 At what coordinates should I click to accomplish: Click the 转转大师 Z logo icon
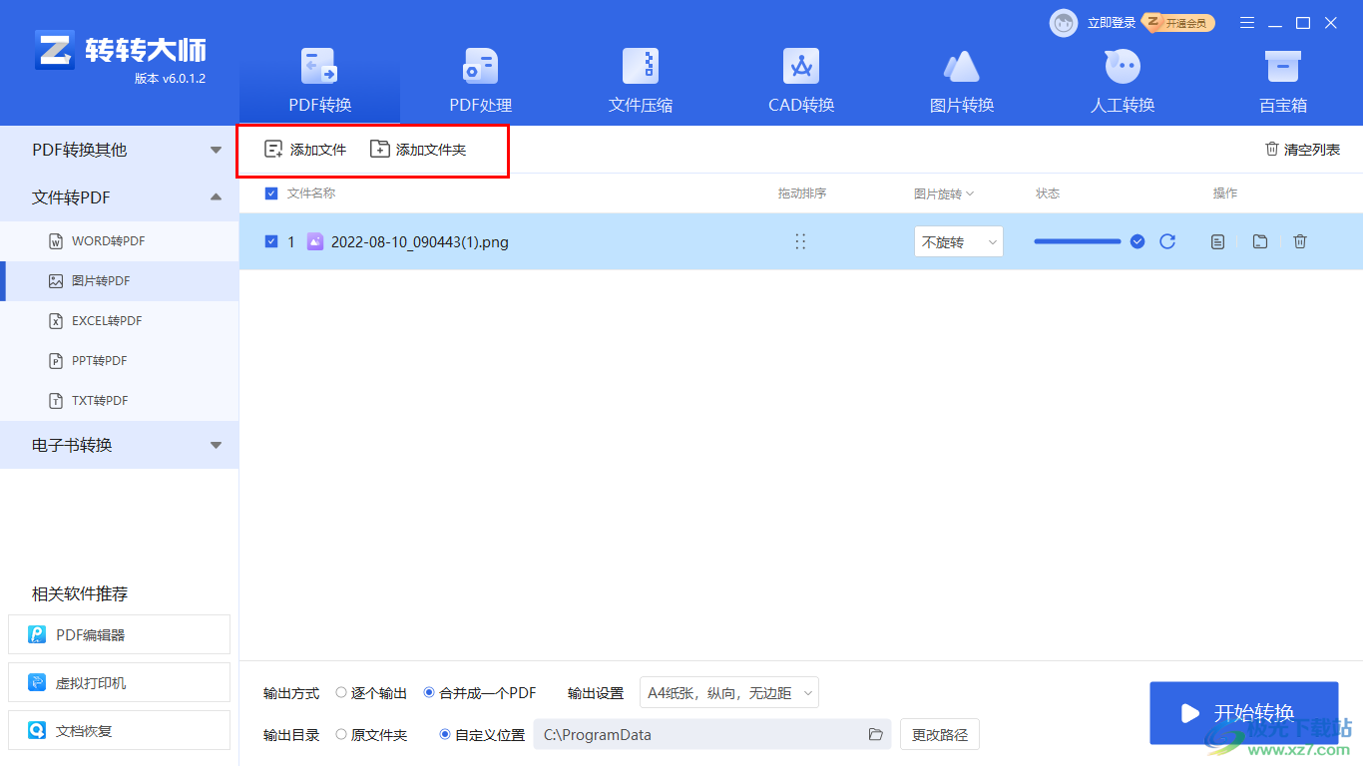[55, 50]
